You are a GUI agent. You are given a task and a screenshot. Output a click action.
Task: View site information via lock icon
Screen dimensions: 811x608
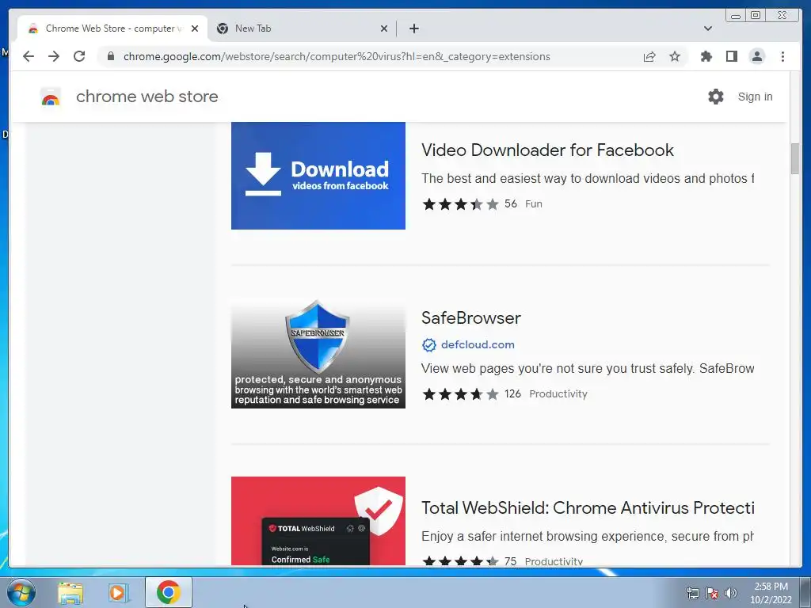110,56
